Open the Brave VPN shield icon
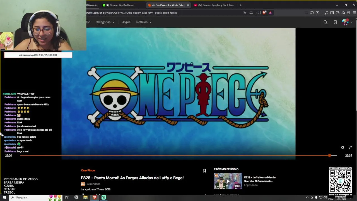Image resolution: width=357 pixels, height=201 pixels. (x=349, y=13)
